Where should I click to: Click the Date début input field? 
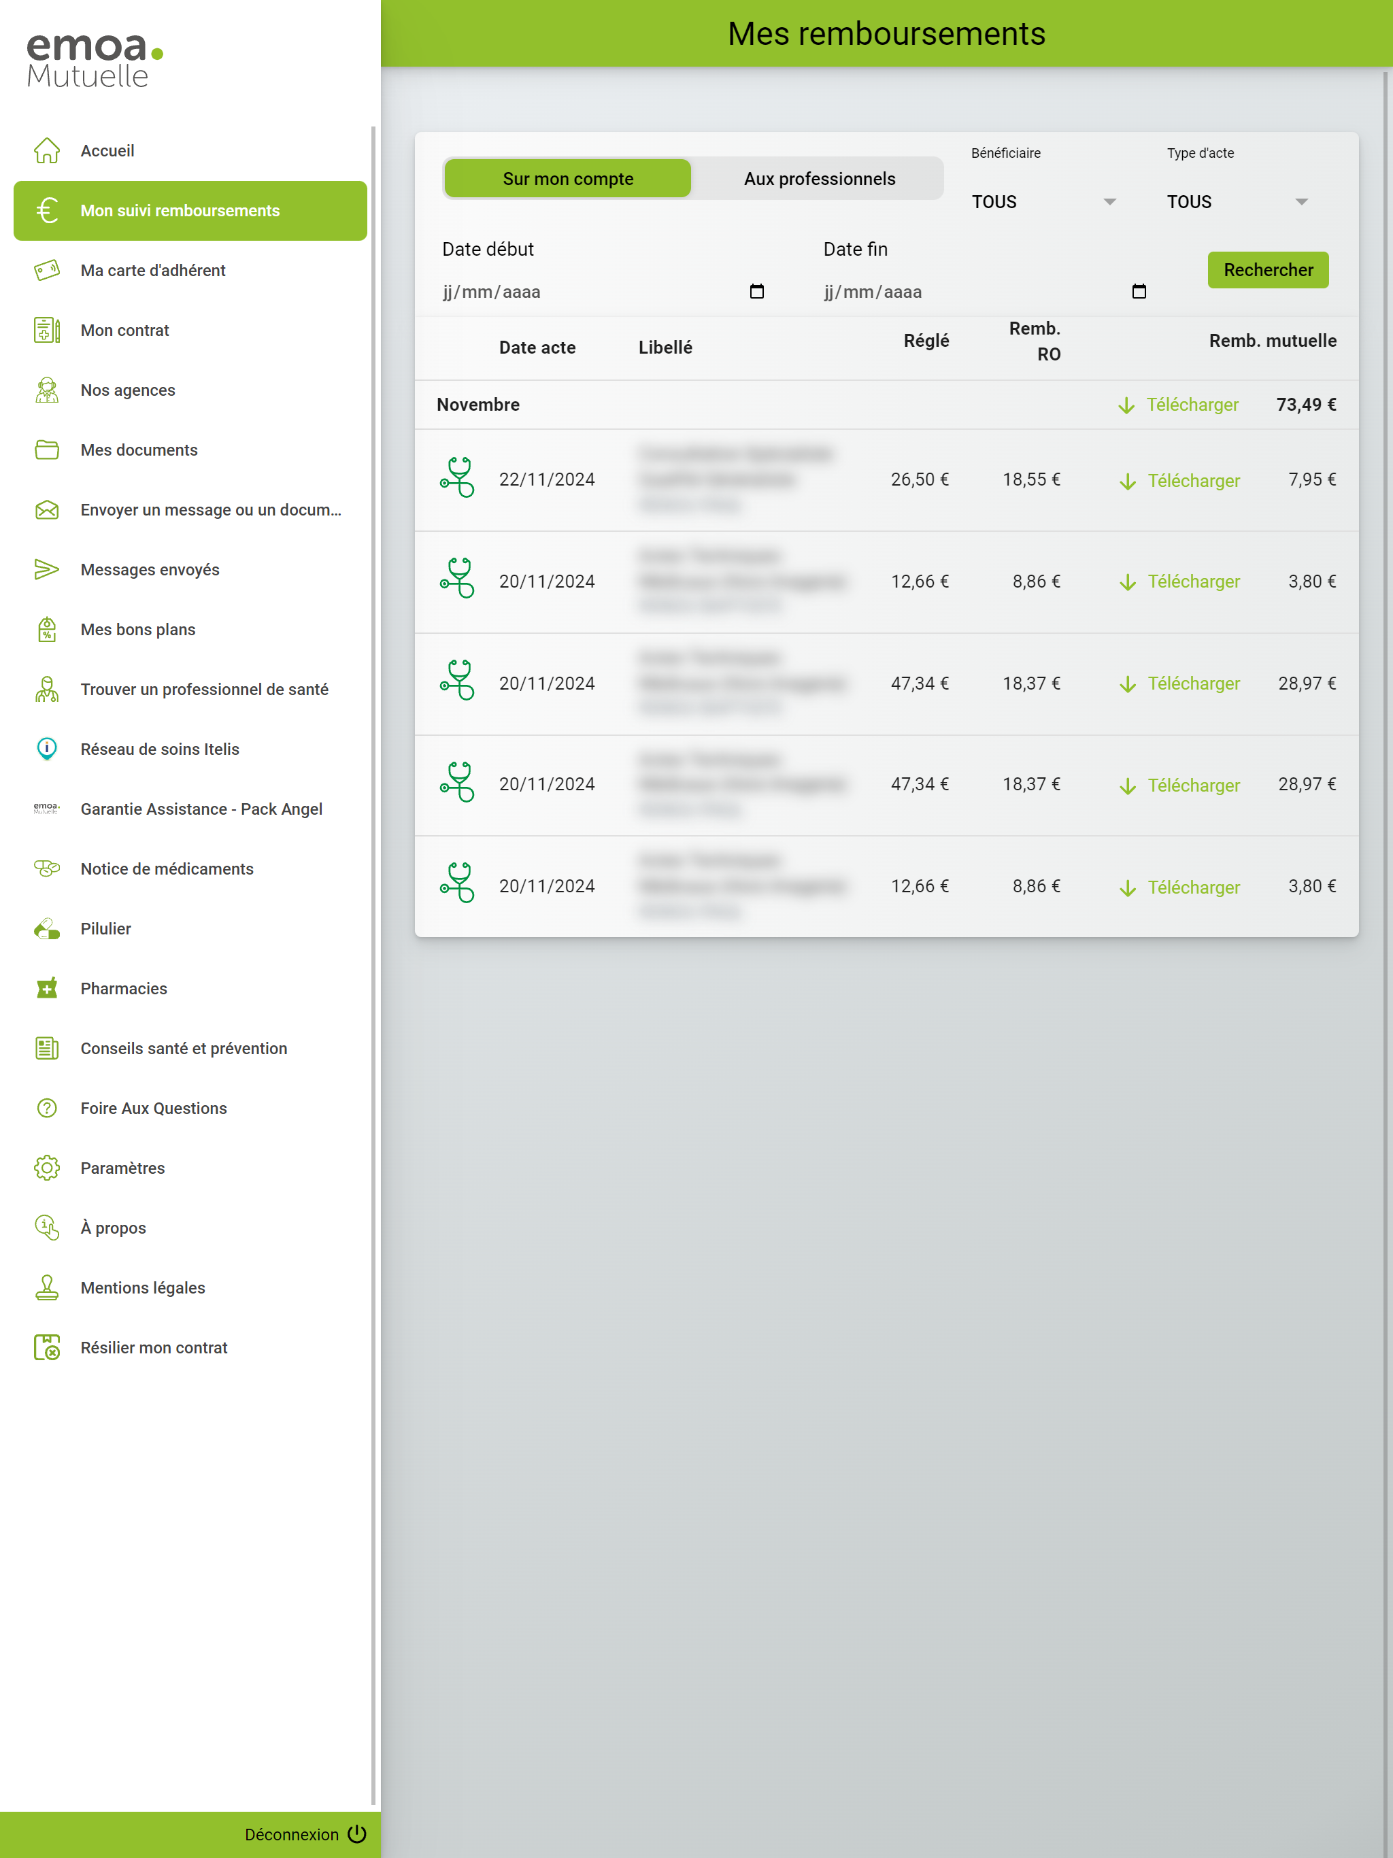click(604, 292)
